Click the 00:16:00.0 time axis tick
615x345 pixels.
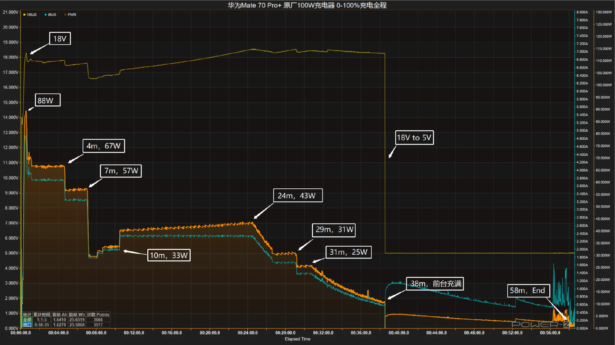click(172, 333)
